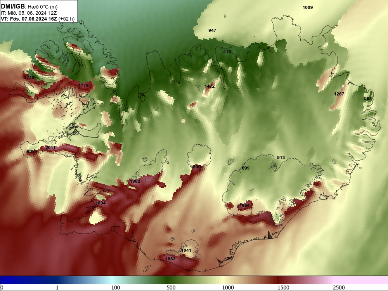
Task: Click the 1800 height label
Action: pos(196,167)
